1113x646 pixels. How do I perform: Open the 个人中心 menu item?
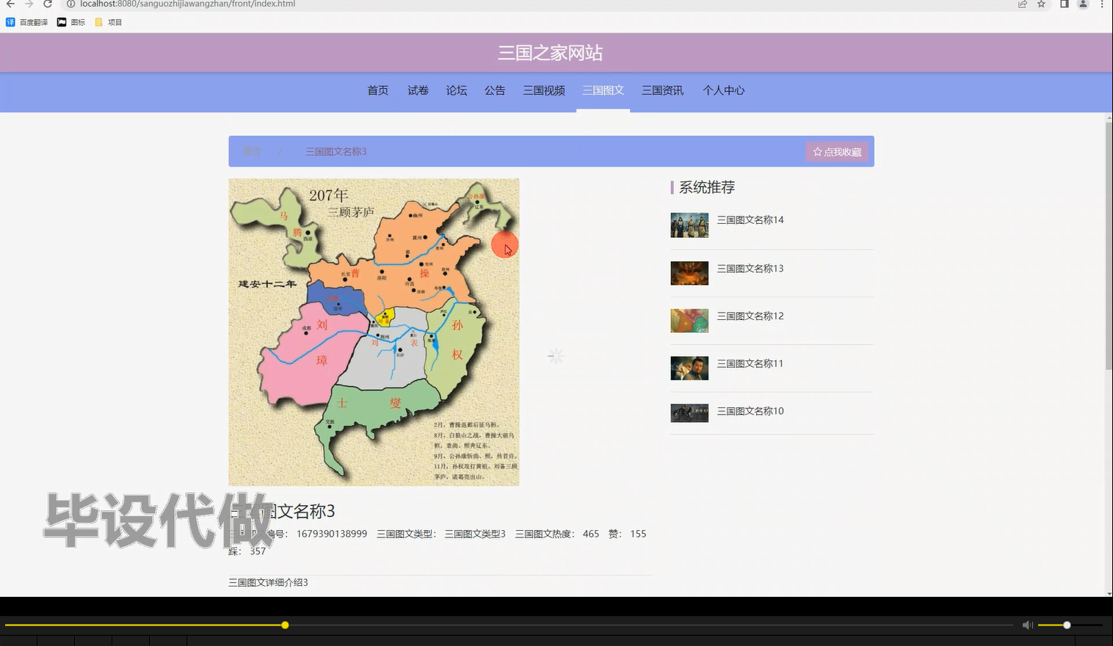[x=724, y=90]
